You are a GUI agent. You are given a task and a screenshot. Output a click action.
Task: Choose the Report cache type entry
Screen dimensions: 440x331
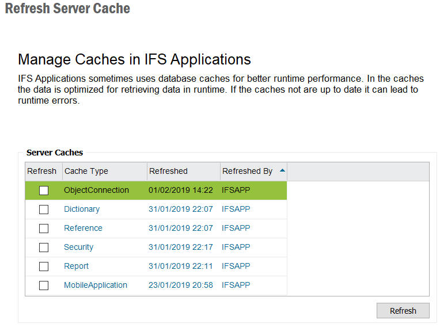click(x=76, y=266)
